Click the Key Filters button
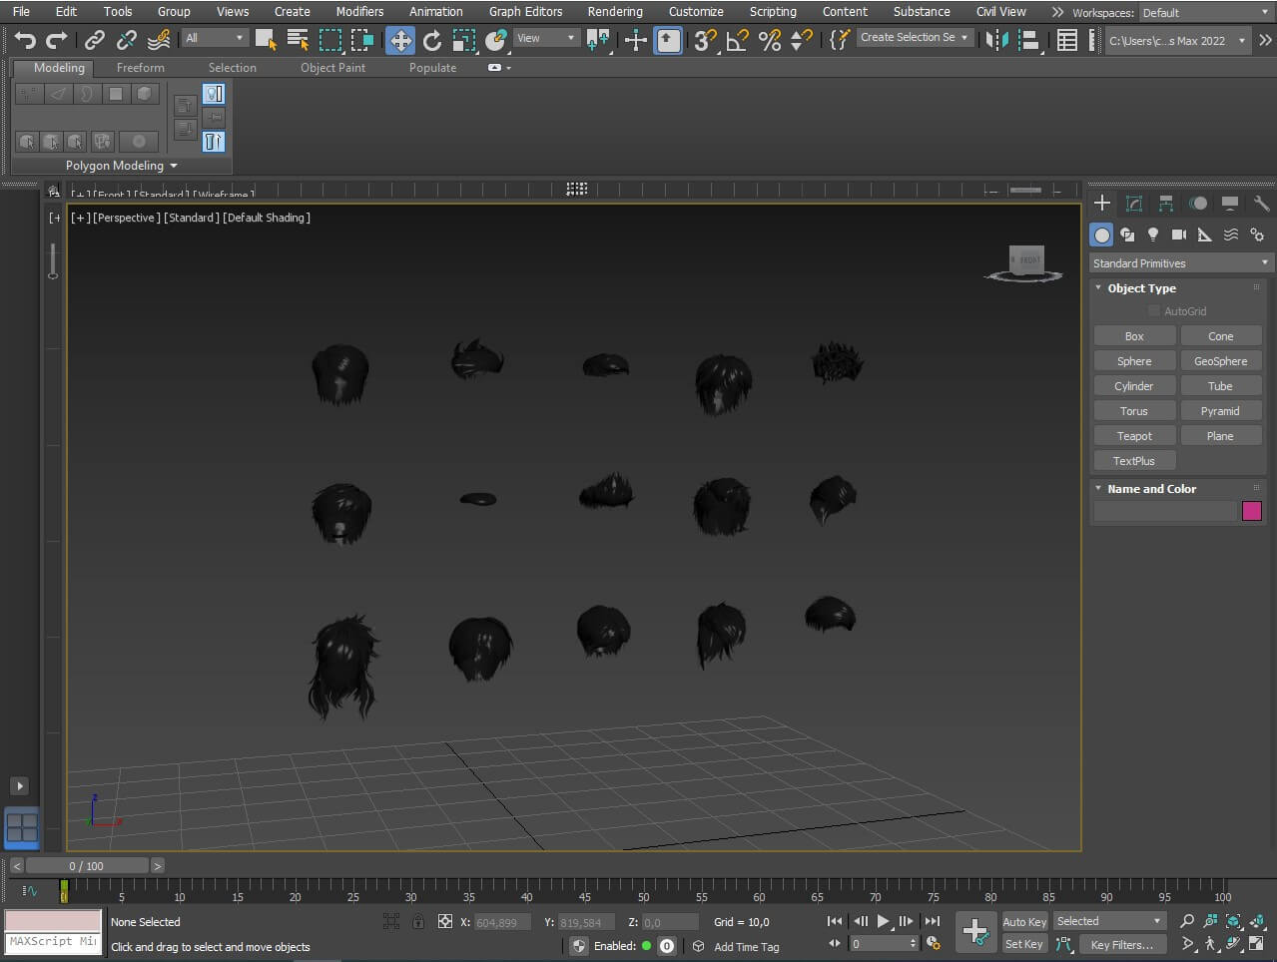Viewport: 1277px width, 962px height. tap(1121, 945)
